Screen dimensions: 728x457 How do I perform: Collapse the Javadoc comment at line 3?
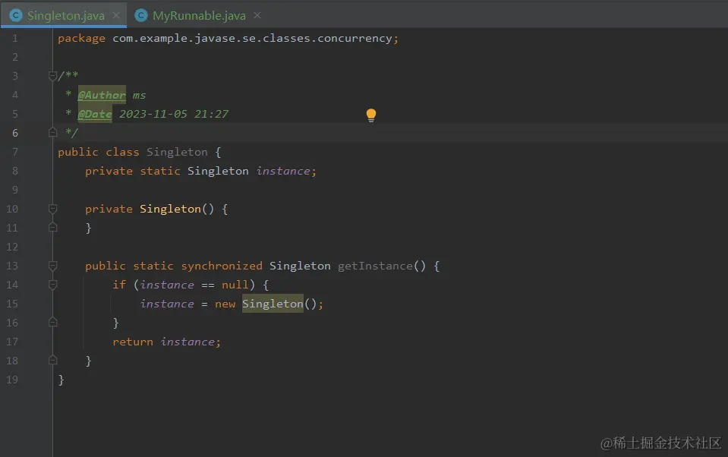click(x=52, y=76)
